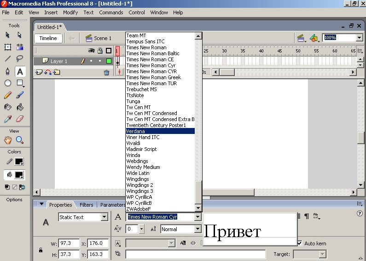The image size is (366, 261).
Task: Click the Black and White default colors icon
Action: coord(7,187)
